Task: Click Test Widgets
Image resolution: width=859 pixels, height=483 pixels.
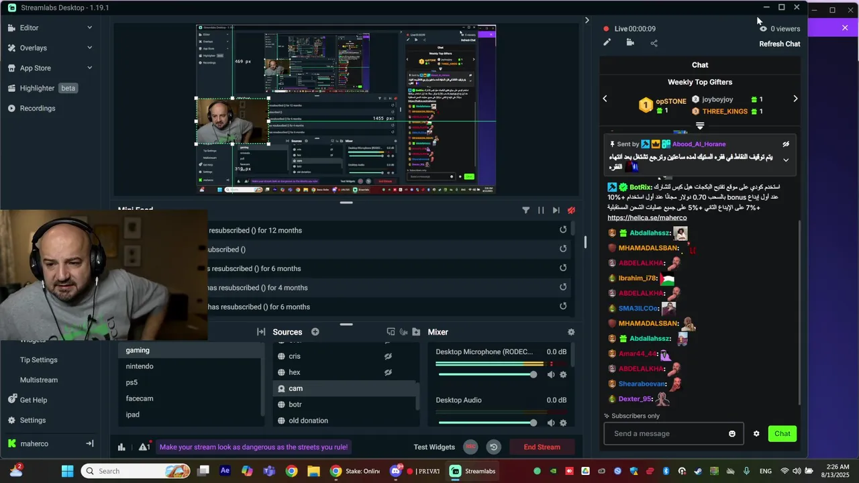Action: click(x=434, y=447)
